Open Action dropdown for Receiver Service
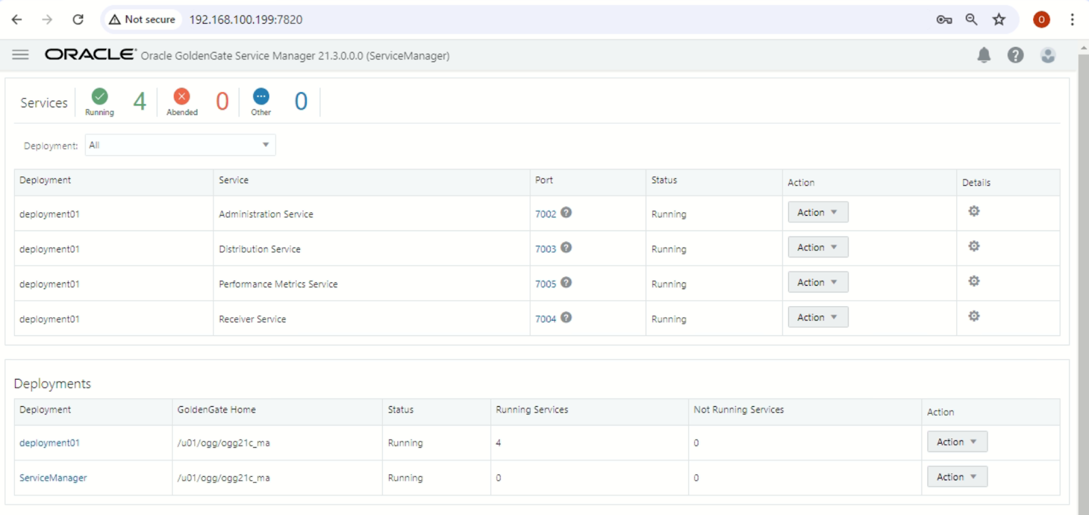 click(818, 317)
